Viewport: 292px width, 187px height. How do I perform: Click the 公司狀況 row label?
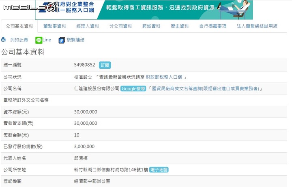pos(13,77)
